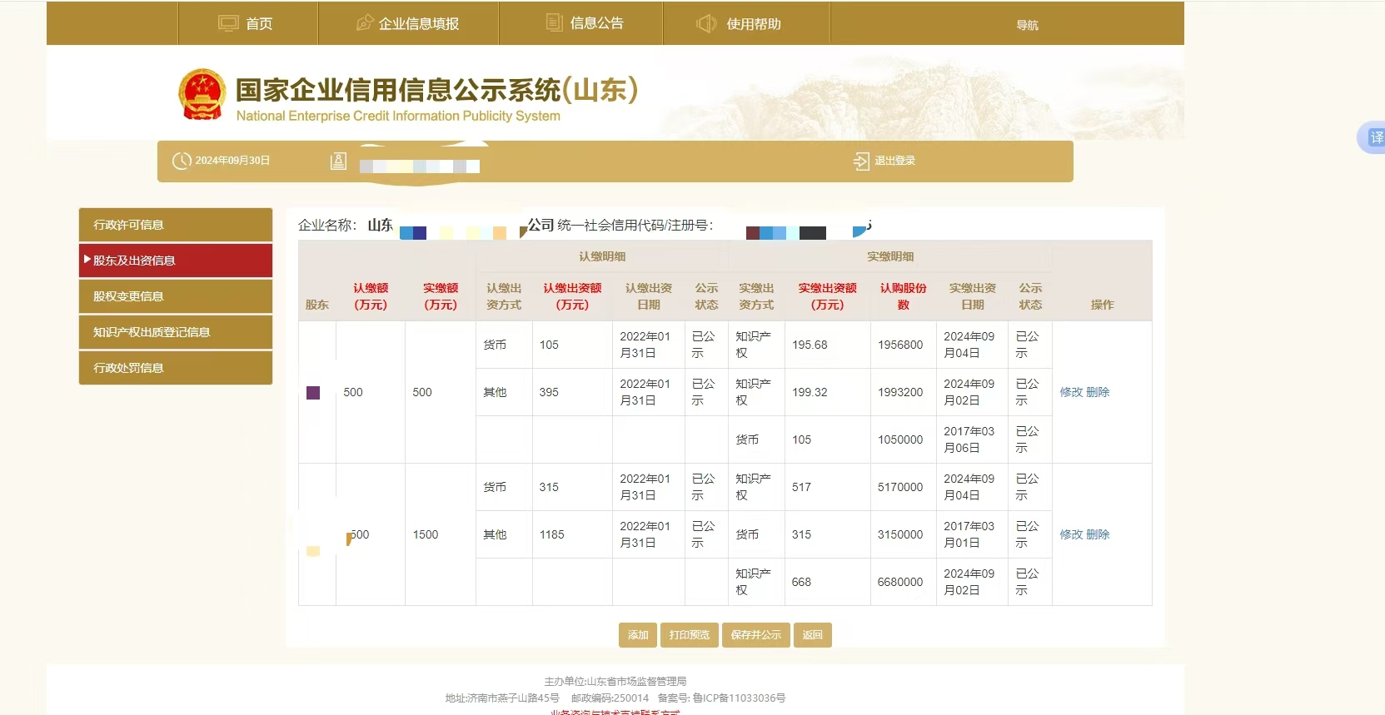This screenshot has height=715, width=1385.
Task: Click 修改 for the 500 万元 shareholder row
Action: (x=1071, y=392)
